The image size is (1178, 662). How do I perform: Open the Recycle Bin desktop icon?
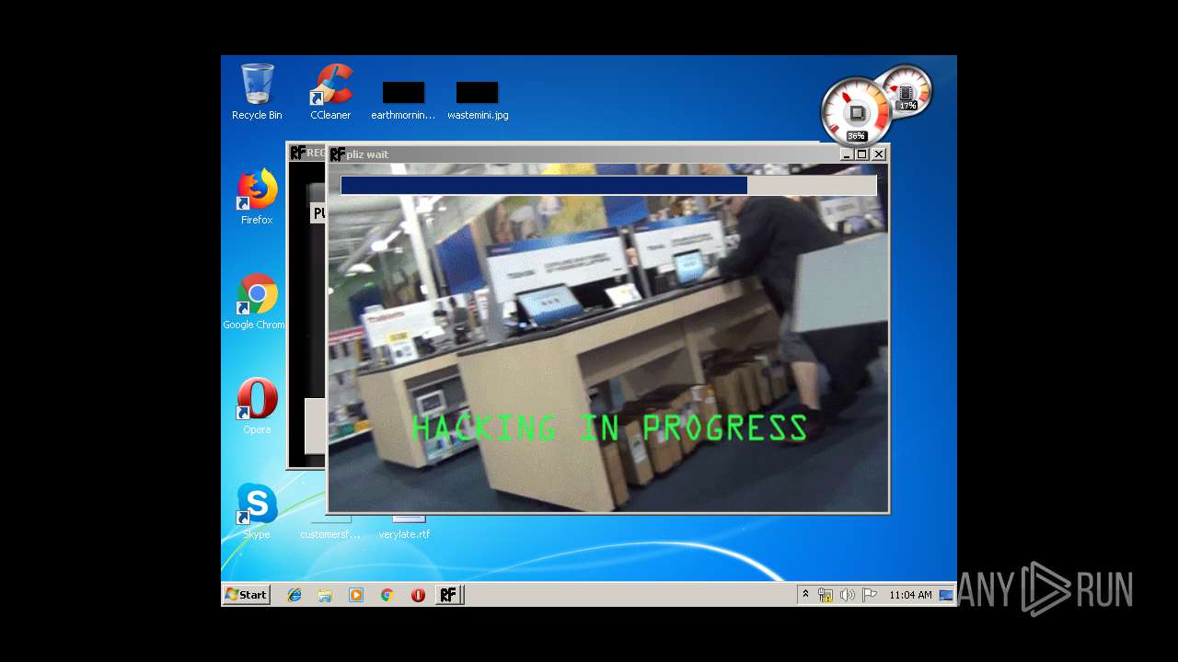pos(257,92)
